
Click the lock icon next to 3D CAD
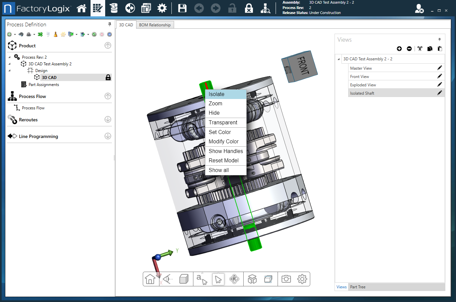coord(108,77)
